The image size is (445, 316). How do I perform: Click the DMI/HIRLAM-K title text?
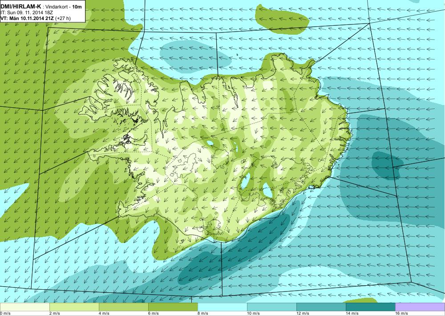coord(21,6)
